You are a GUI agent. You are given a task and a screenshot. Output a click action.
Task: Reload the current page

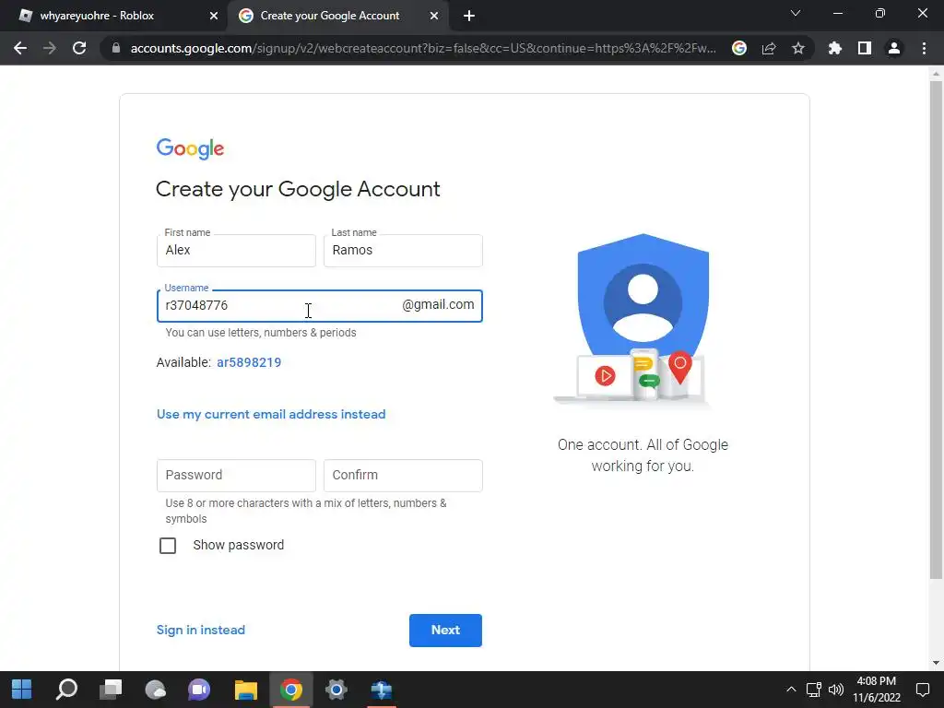pos(79,48)
